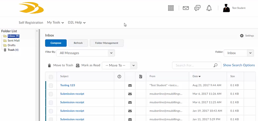Screen dimensions: 258x121
Task: Select the checkbox for the Jan 11 message
Action: 51,119
